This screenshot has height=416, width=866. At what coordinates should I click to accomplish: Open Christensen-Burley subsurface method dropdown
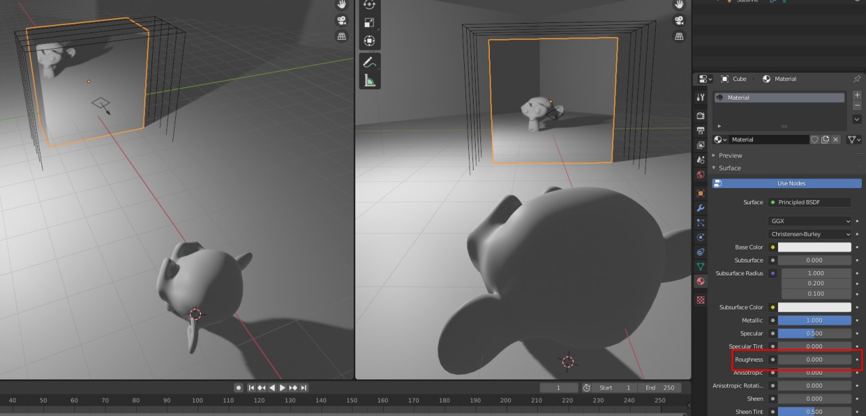point(810,234)
